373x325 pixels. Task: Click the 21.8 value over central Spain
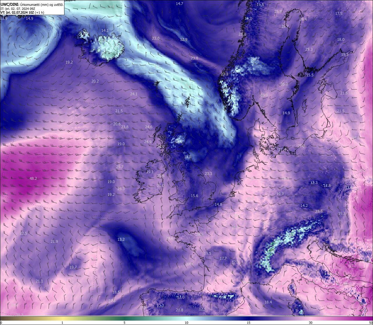(x=180, y=310)
